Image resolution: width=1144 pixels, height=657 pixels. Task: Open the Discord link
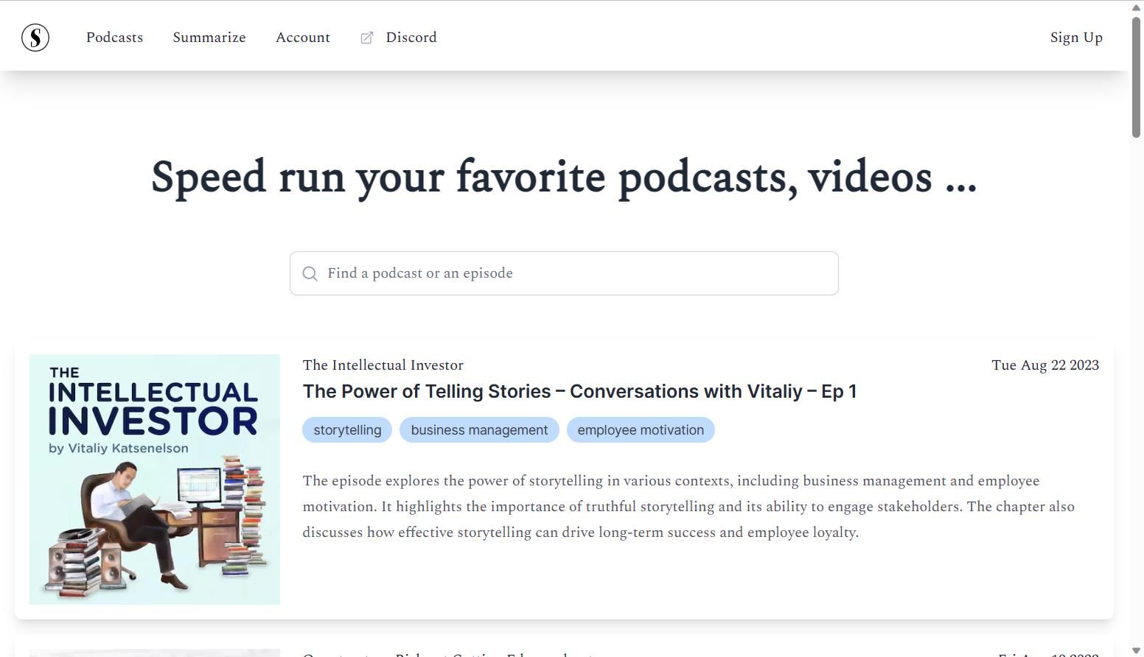(x=411, y=38)
